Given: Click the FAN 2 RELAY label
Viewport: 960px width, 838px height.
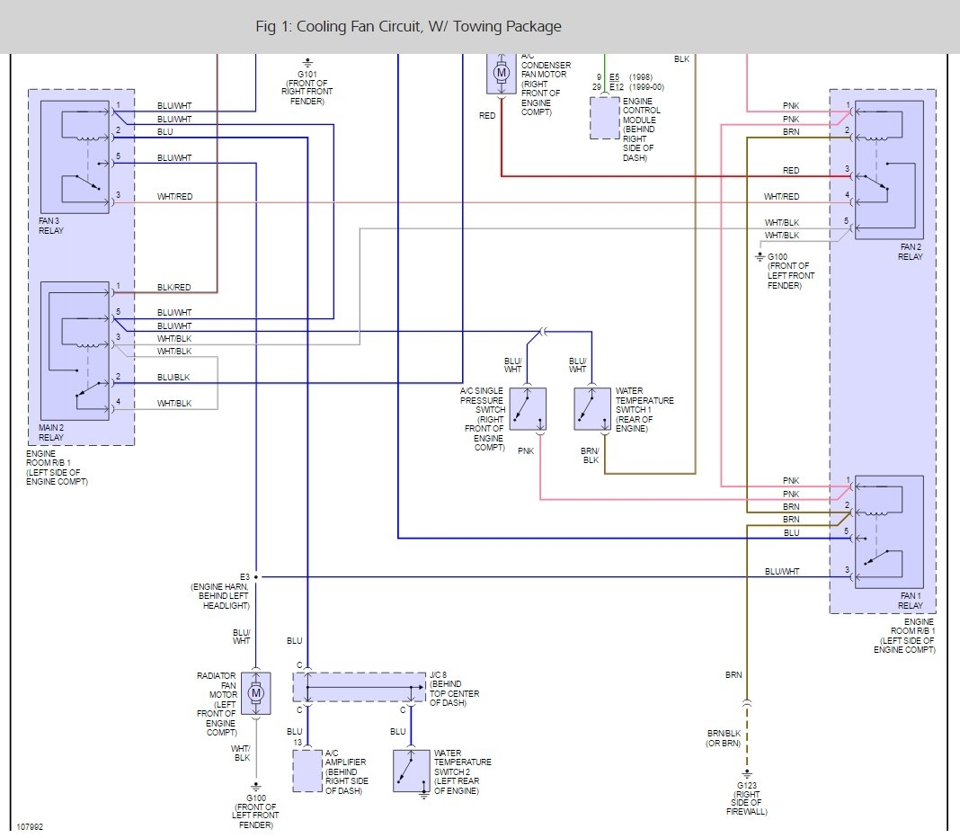Looking at the screenshot, I should pyautogui.click(x=911, y=252).
